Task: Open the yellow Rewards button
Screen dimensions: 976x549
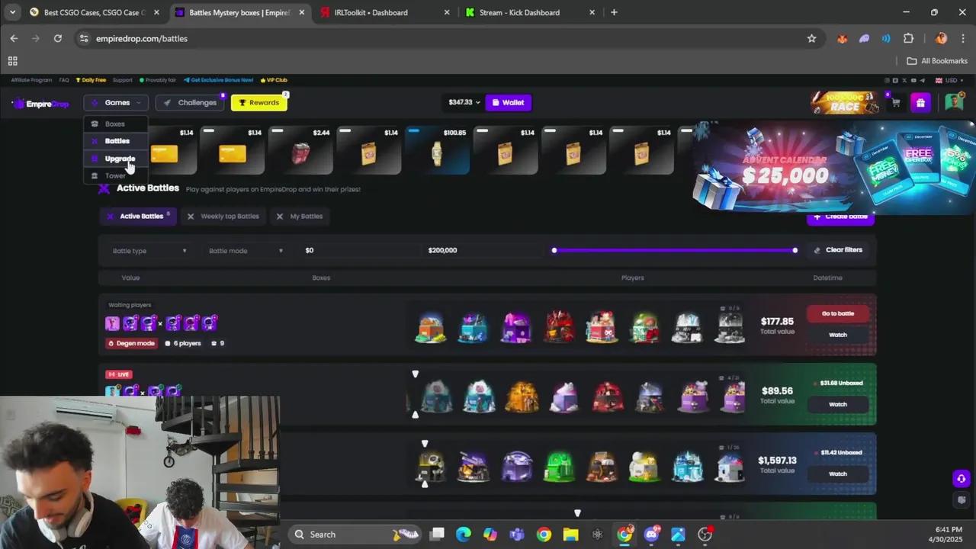Action: (259, 102)
